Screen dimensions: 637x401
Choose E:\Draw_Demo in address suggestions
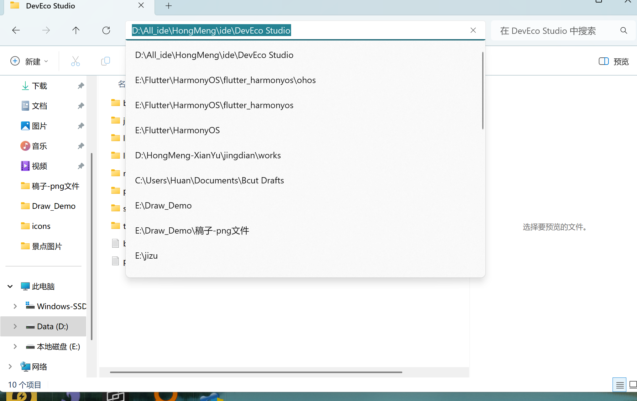tap(163, 205)
